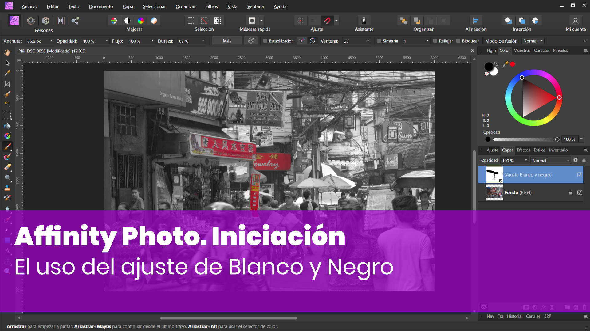Open the layer settings gear icon
This screenshot has height=331, width=590.
point(575,160)
